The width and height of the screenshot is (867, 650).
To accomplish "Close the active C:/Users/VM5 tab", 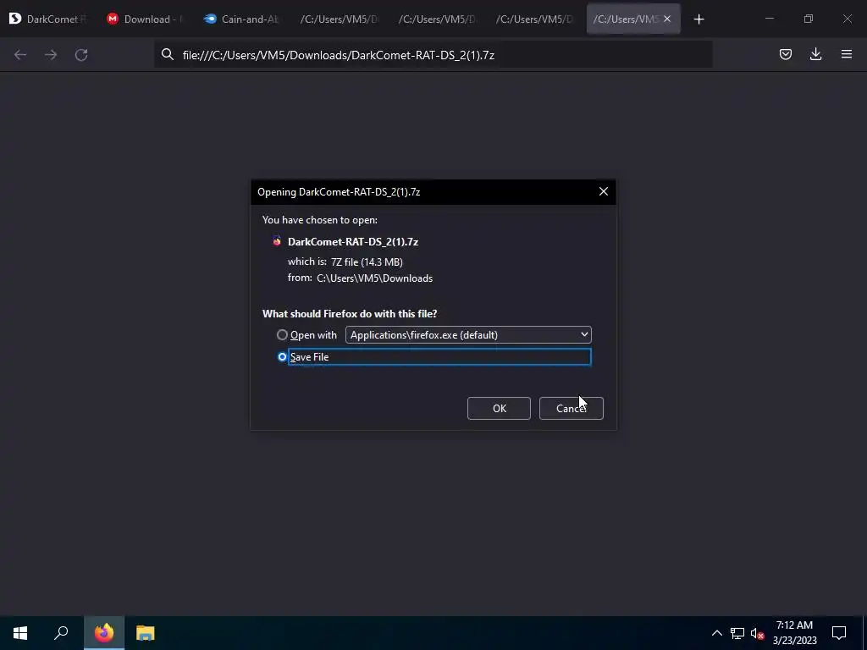I will (x=667, y=19).
